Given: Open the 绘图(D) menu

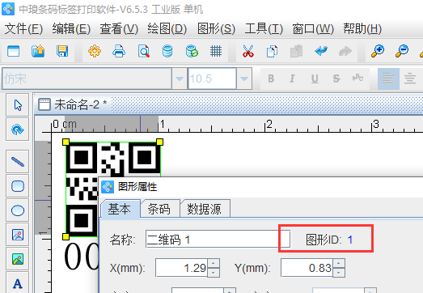Looking at the screenshot, I should (x=167, y=29).
